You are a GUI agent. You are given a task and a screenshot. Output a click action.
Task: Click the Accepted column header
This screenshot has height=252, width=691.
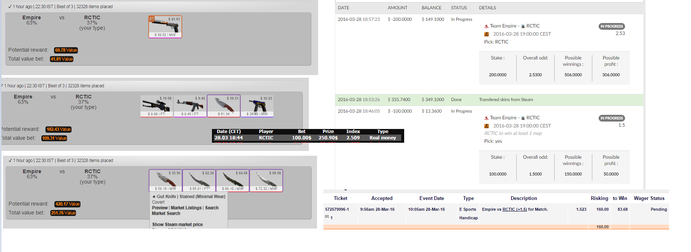point(382,198)
